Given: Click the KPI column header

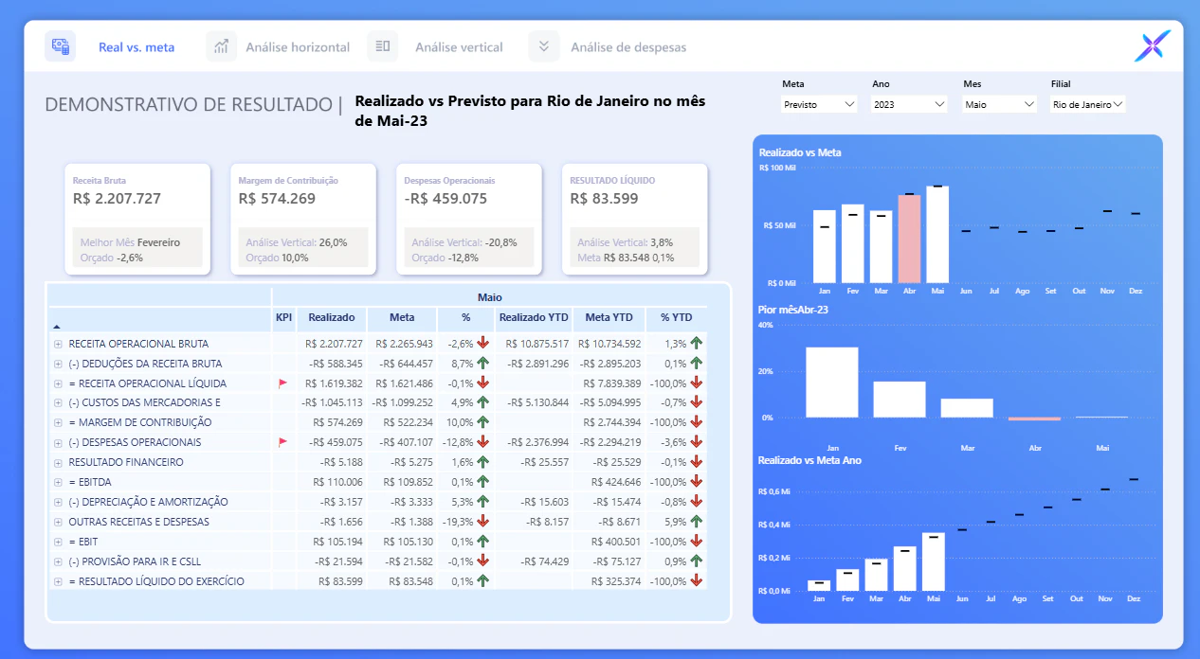Looking at the screenshot, I should point(283,318).
